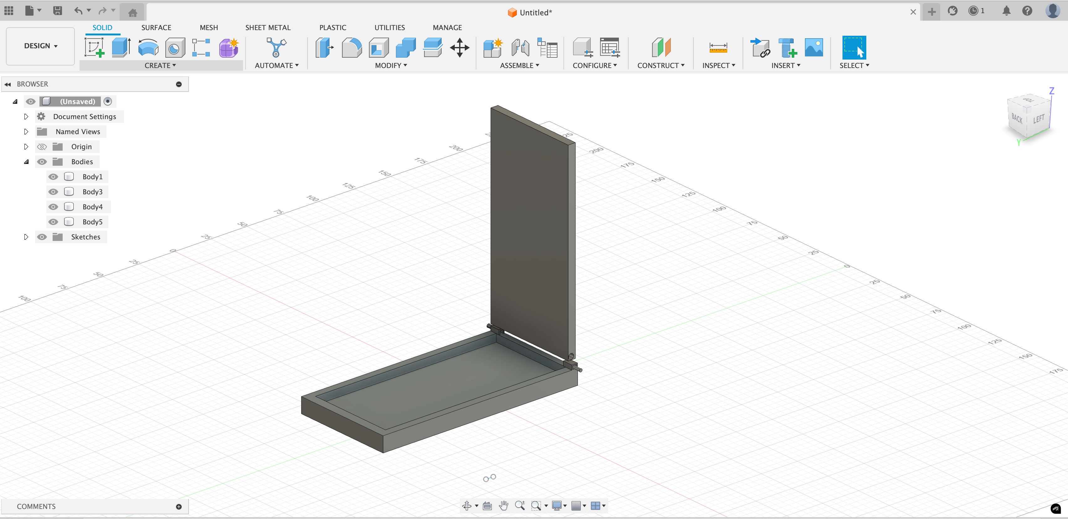
Task: Collapse the Bodies folder
Action: coord(26,162)
